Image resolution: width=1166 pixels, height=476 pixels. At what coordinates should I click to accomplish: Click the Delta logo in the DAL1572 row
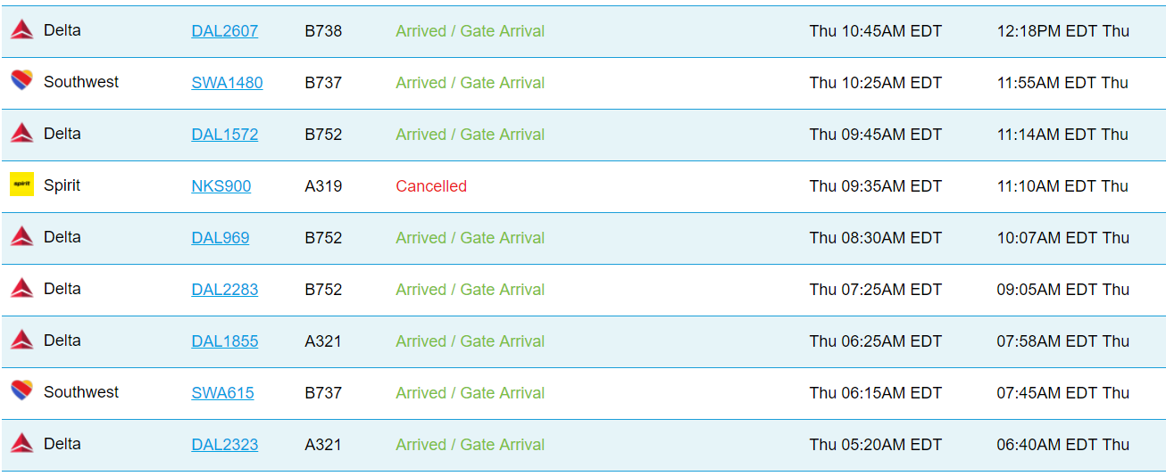tap(21, 134)
